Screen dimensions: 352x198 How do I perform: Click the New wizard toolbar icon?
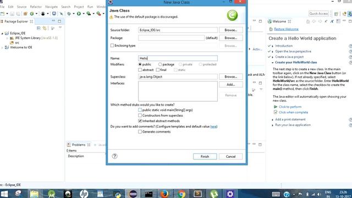click(2, 14)
